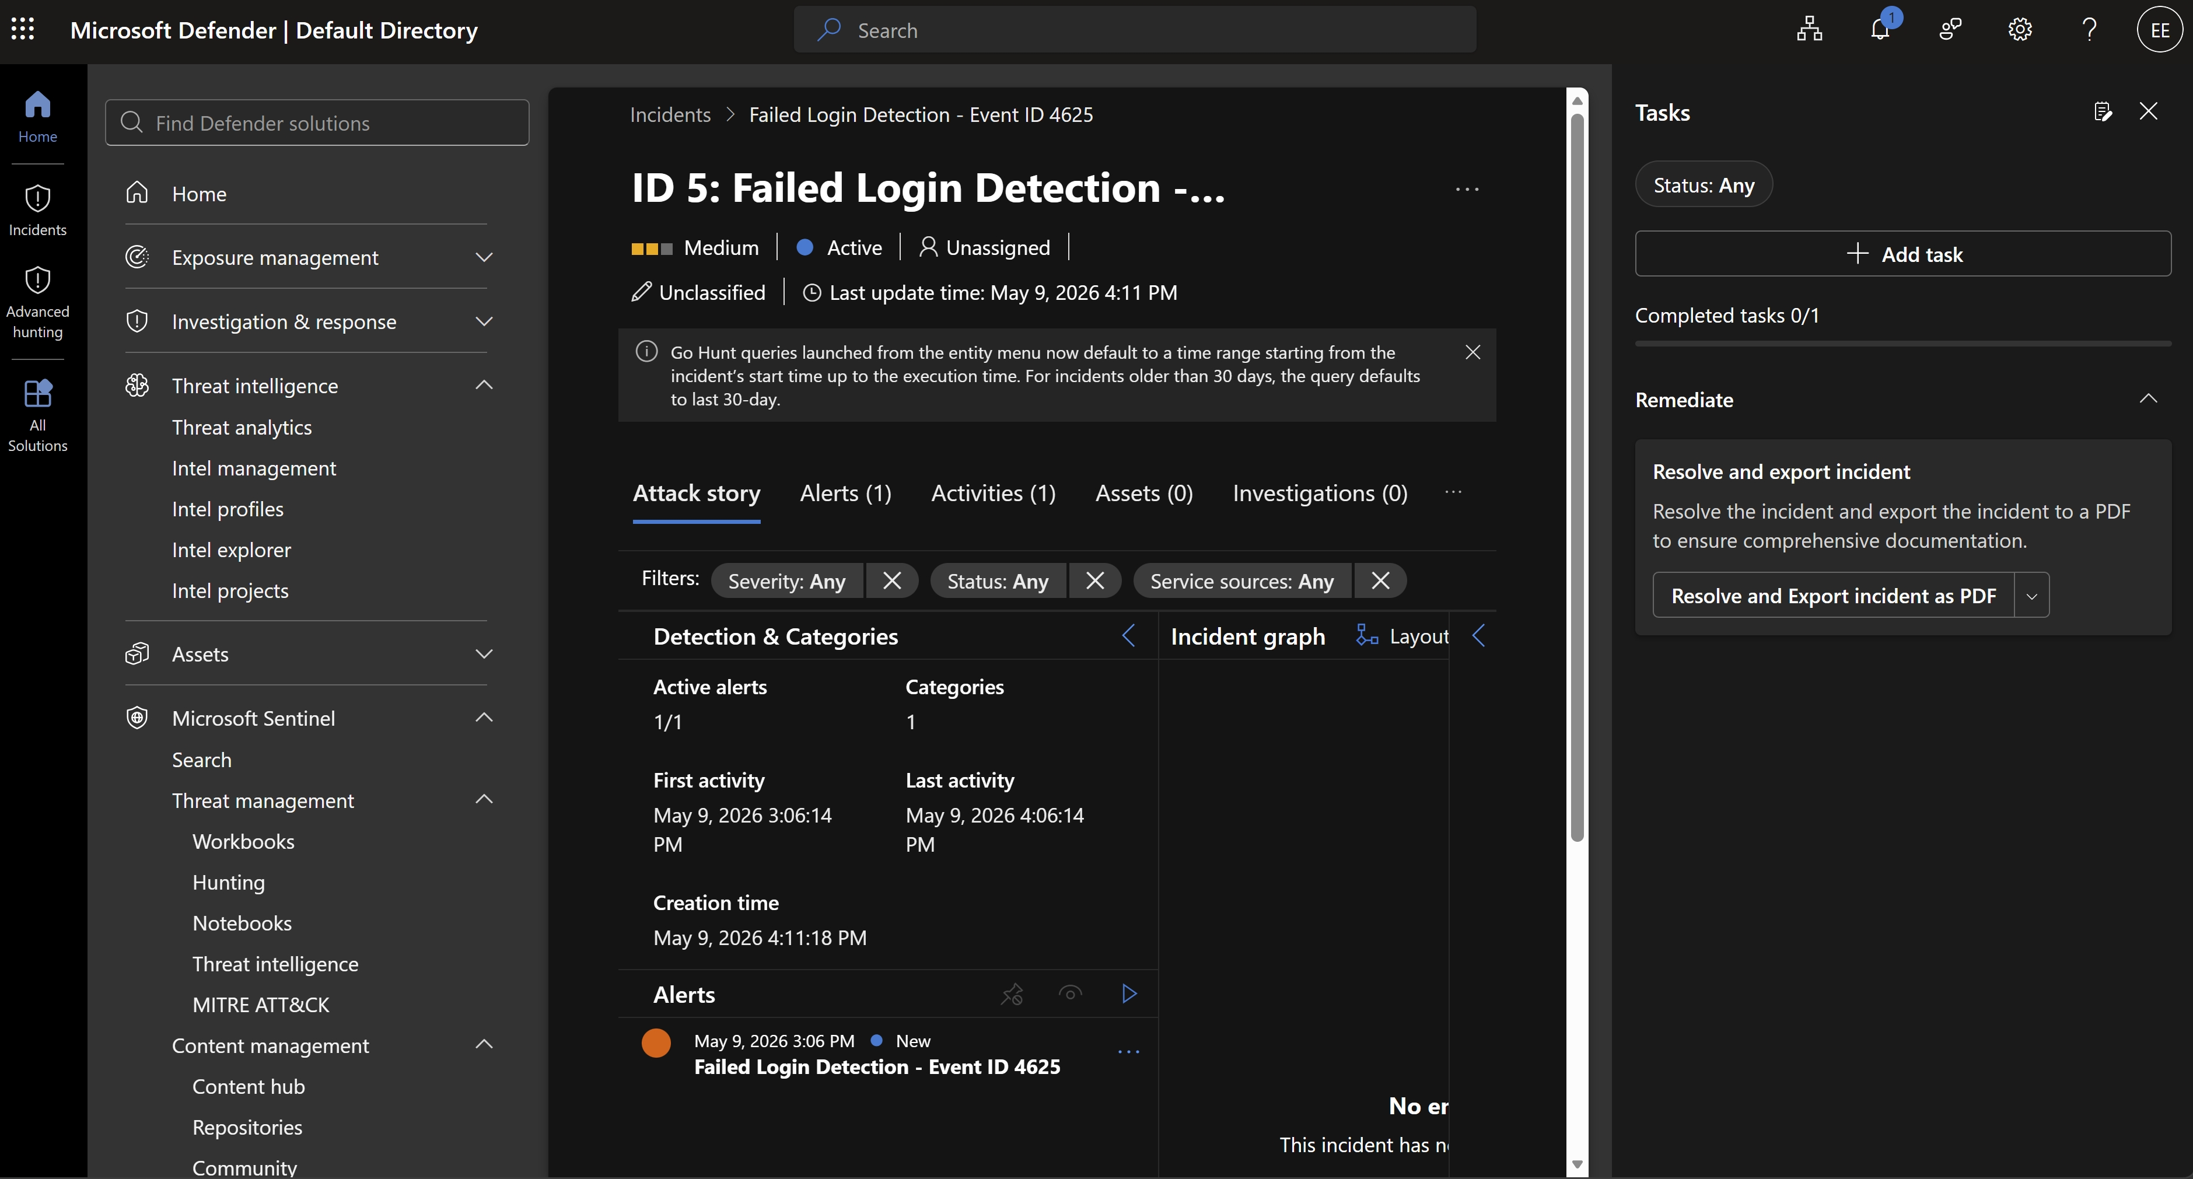
Task: Clear the Status: Any filter in Filters row
Action: (x=1095, y=580)
